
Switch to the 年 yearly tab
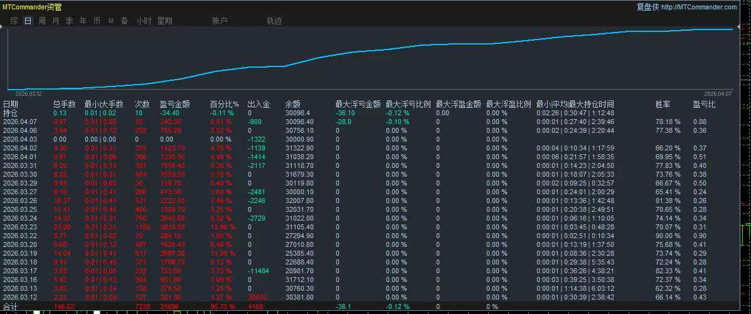pos(83,21)
